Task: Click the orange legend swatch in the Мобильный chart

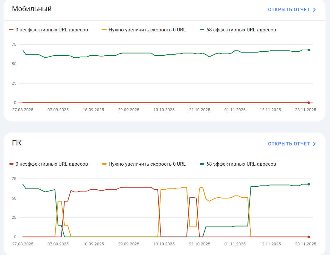Action: [x=104, y=30]
